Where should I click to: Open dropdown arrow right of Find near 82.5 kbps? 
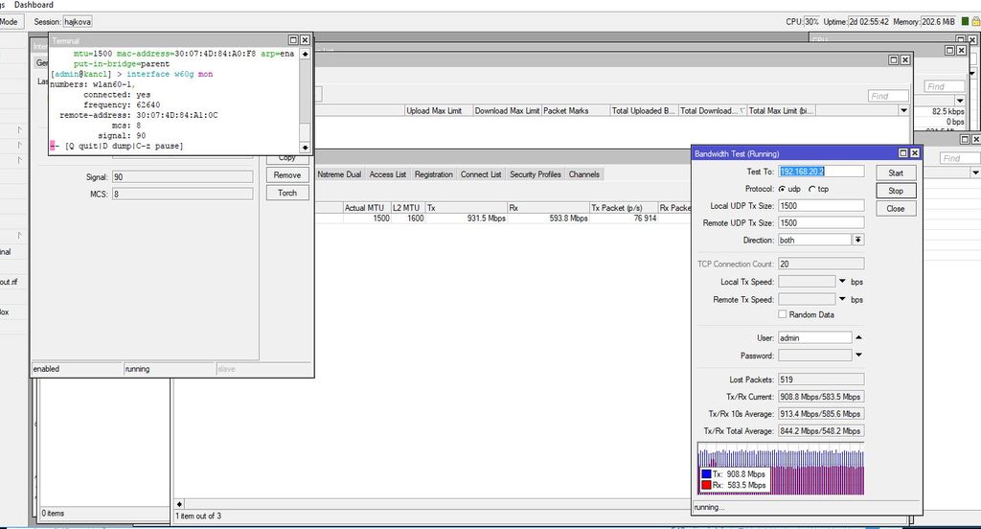coord(960,101)
